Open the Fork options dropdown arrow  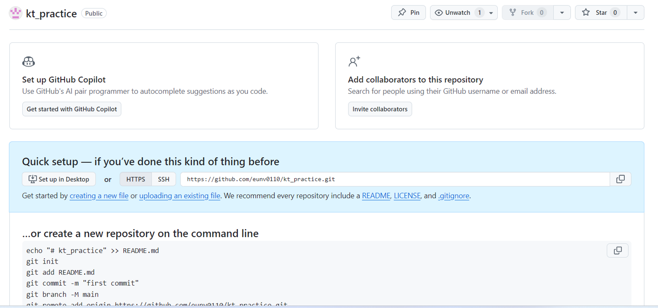click(x=562, y=13)
